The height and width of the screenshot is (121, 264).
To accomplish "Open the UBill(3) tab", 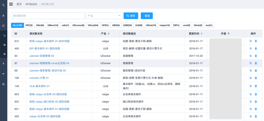I will [x=116, y=25].
